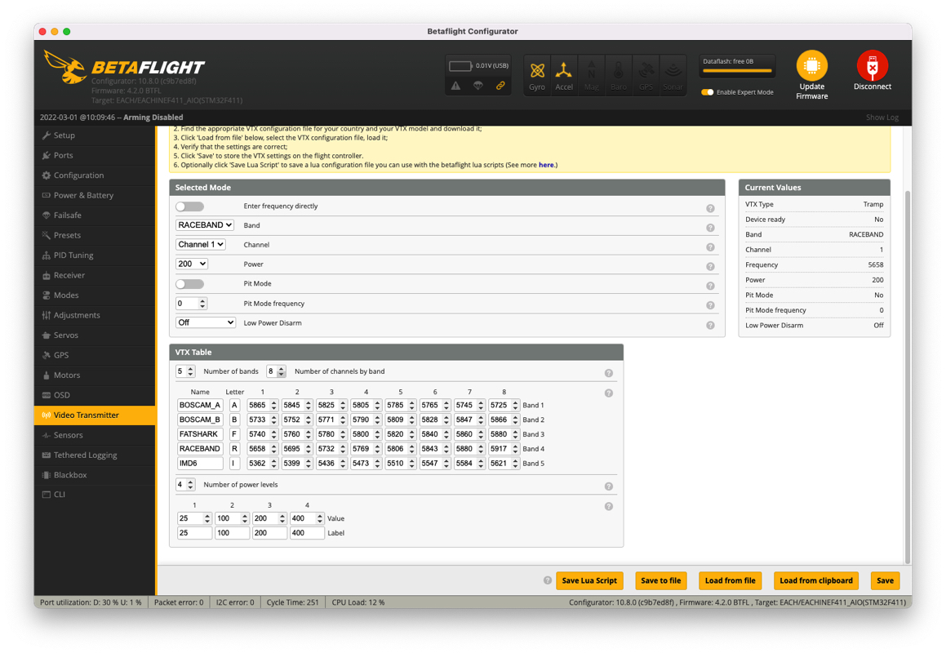The image size is (946, 653).
Task: Open the OSD tab
Action: point(95,395)
